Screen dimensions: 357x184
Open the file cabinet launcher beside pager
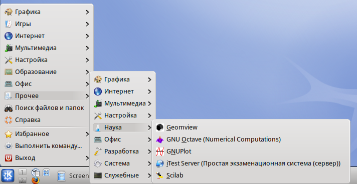[47, 172]
